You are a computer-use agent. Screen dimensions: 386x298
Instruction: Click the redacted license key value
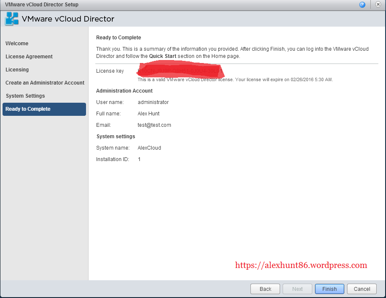(x=180, y=71)
